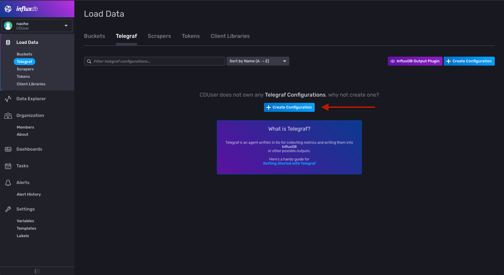The image size is (504, 275).
Task: Click the search magnifier icon
Action: [89, 61]
